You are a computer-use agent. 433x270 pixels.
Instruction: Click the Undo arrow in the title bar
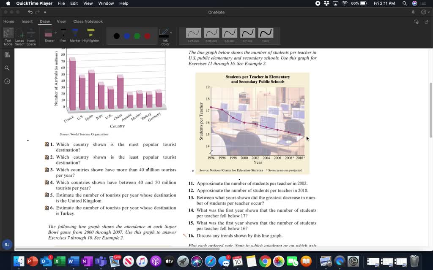point(30,12)
